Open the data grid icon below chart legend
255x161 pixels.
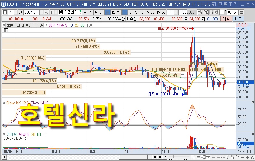pos(6,30)
